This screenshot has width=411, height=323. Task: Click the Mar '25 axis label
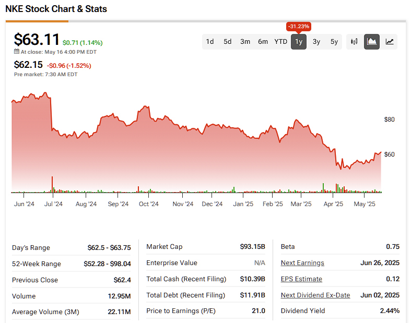pos(301,204)
